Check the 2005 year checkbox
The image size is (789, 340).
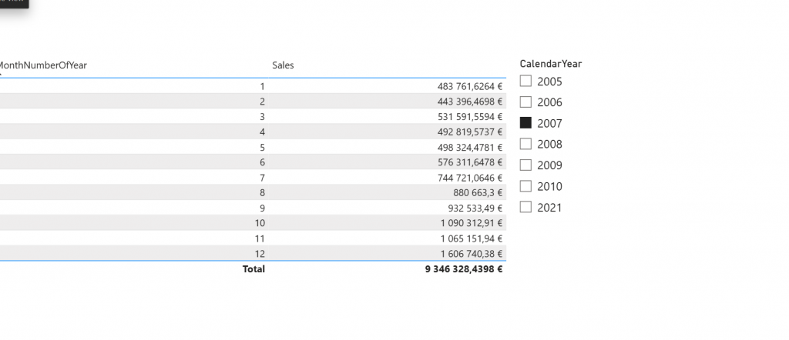525,81
